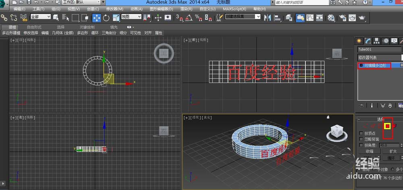The width and height of the screenshot is (403, 190).
Task: Click the Select and Manipulate icon
Action: (x=158, y=17)
